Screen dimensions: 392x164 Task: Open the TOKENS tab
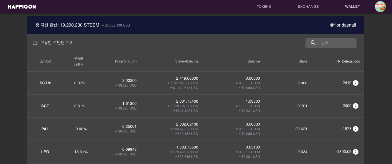click(x=264, y=7)
